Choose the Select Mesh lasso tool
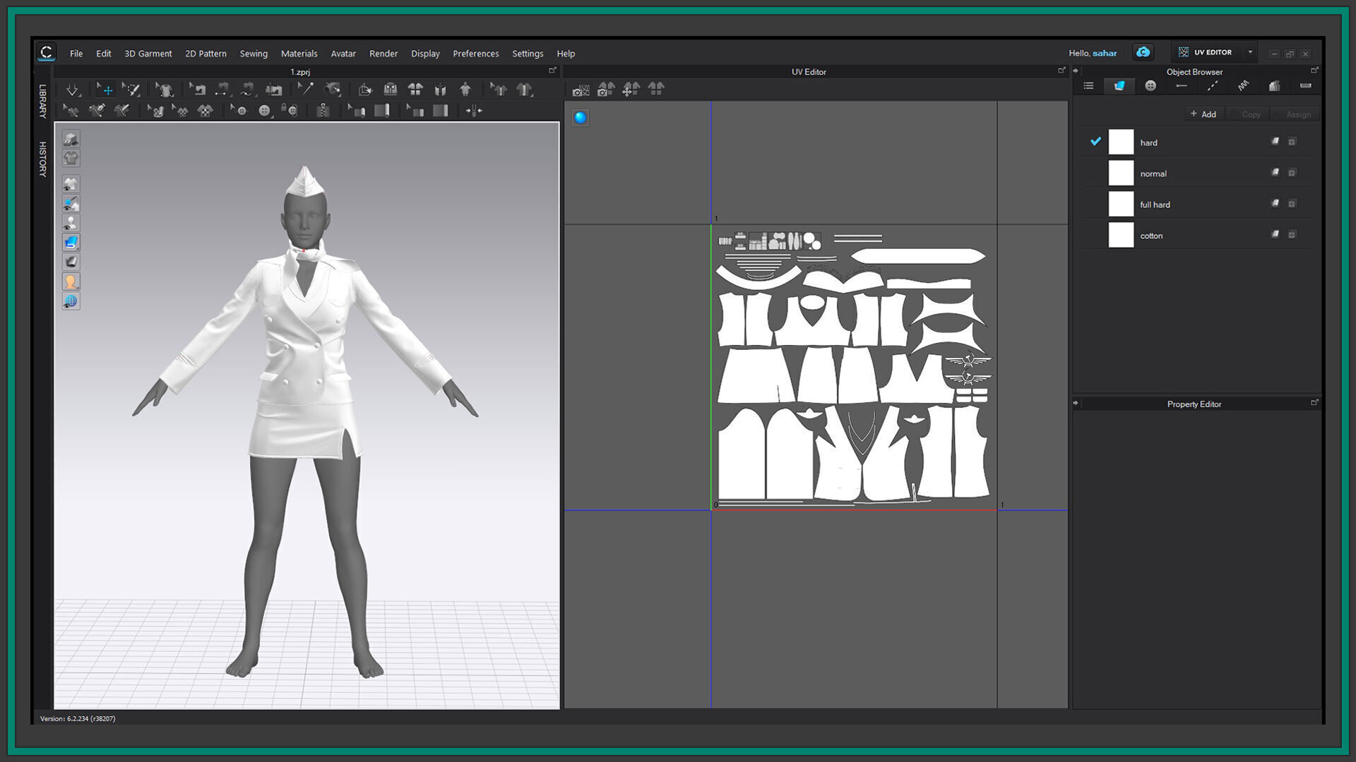The height and width of the screenshot is (762, 1356). pyautogui.click(x=131, y=90)
